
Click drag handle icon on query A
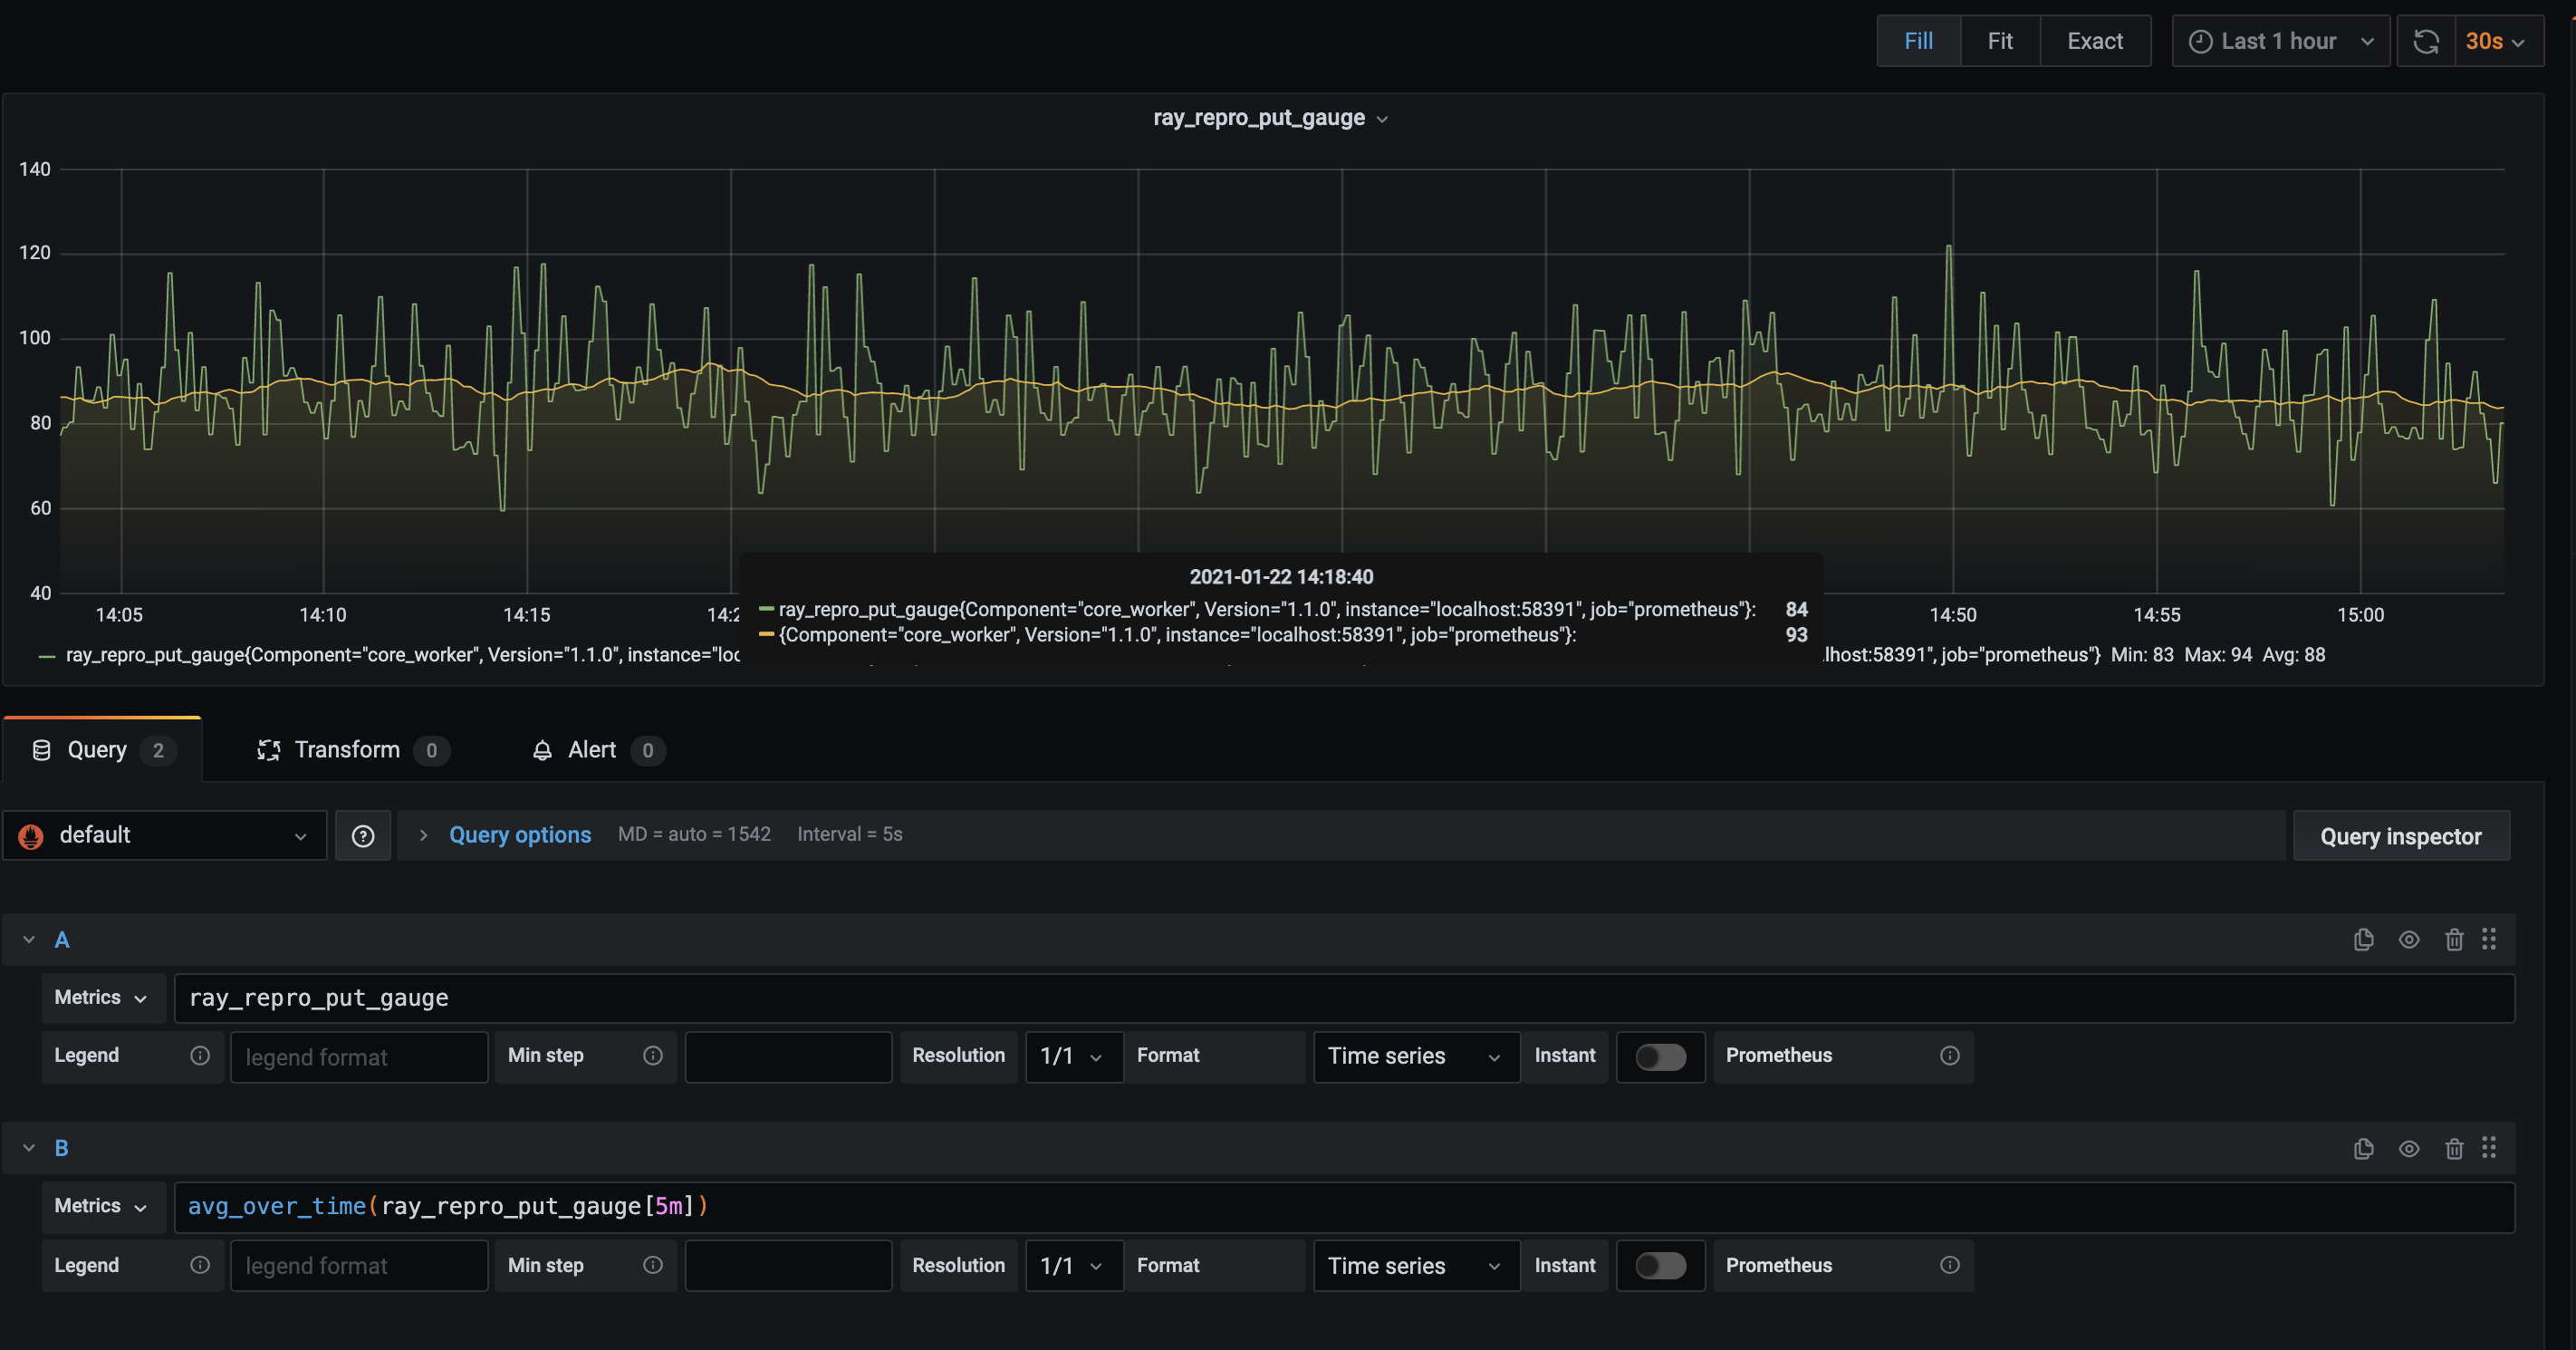point(2489,939)
